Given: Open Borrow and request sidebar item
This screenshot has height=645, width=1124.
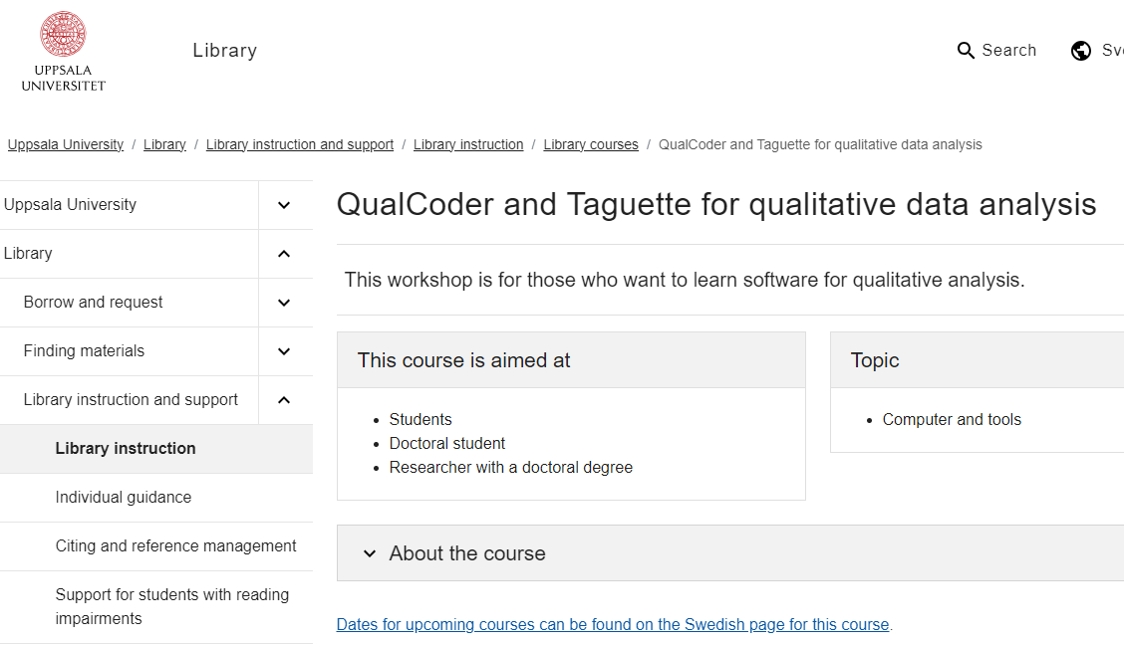Looking at the screenshot, I should (94, 303).
